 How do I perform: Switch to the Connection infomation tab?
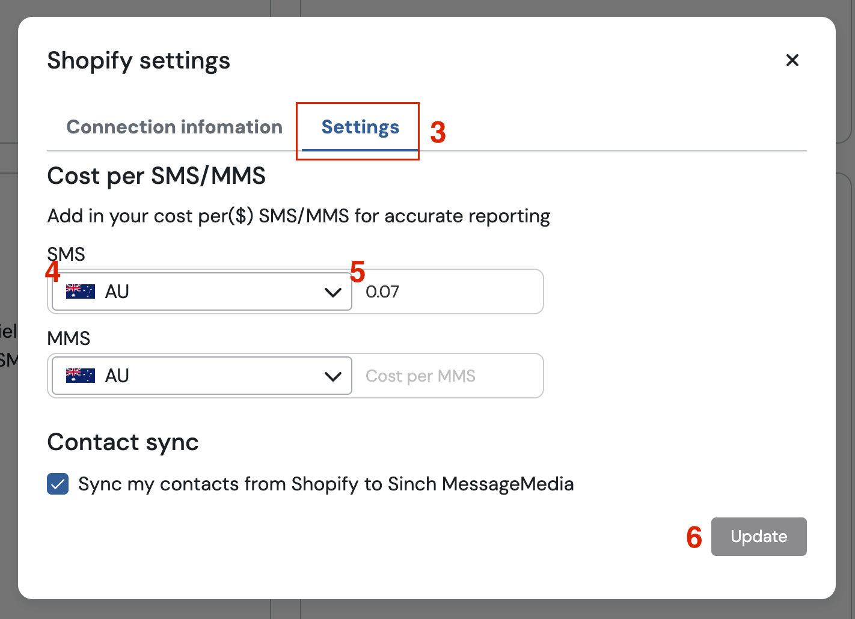[x=174, y=127]
